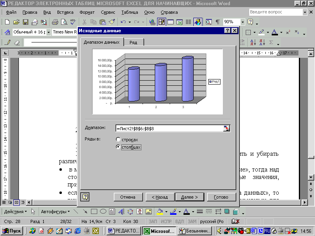
Task: Paste from clipboard toolbar icon
Action: click(x=103, y=22)
